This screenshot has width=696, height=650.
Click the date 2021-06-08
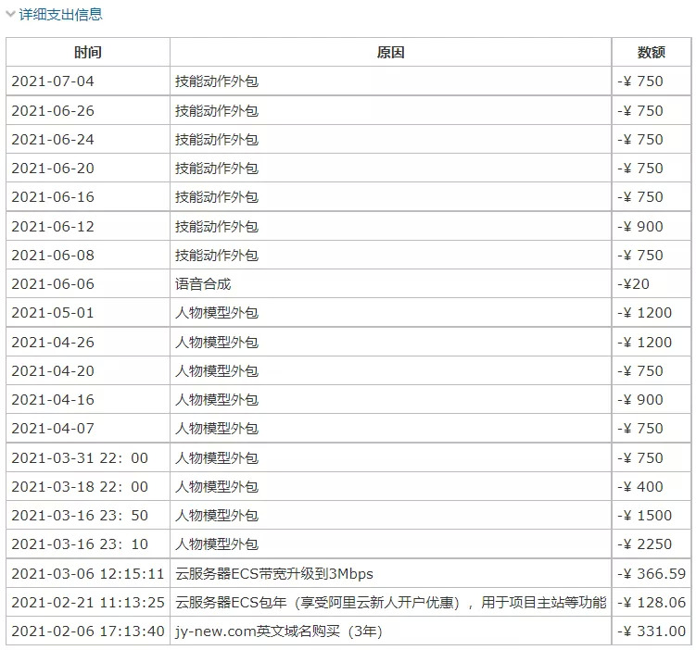[53, 256]
